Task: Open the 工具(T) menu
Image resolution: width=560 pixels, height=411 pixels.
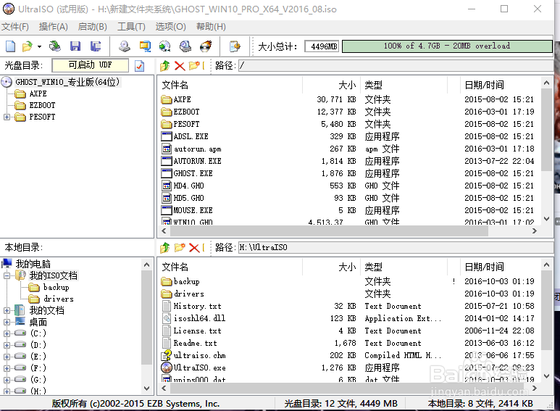Action: (131, 27)
